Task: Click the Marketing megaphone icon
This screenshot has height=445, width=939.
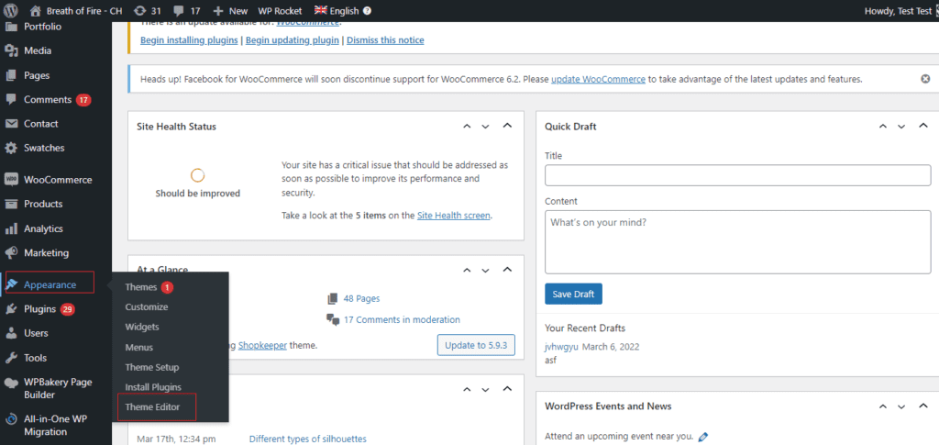Action: (x=11, y=252)
